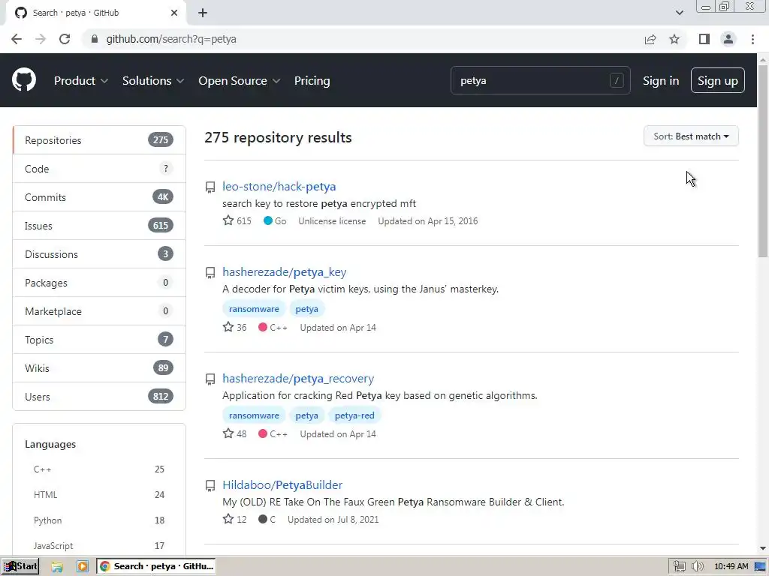
Task: Filter by HTML language
Action: coord(99,495)
